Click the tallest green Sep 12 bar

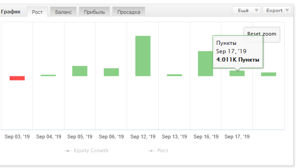coord(143,56)
